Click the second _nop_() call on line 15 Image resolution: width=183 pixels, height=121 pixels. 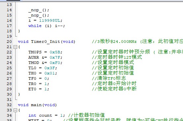(x=39, y=15)
